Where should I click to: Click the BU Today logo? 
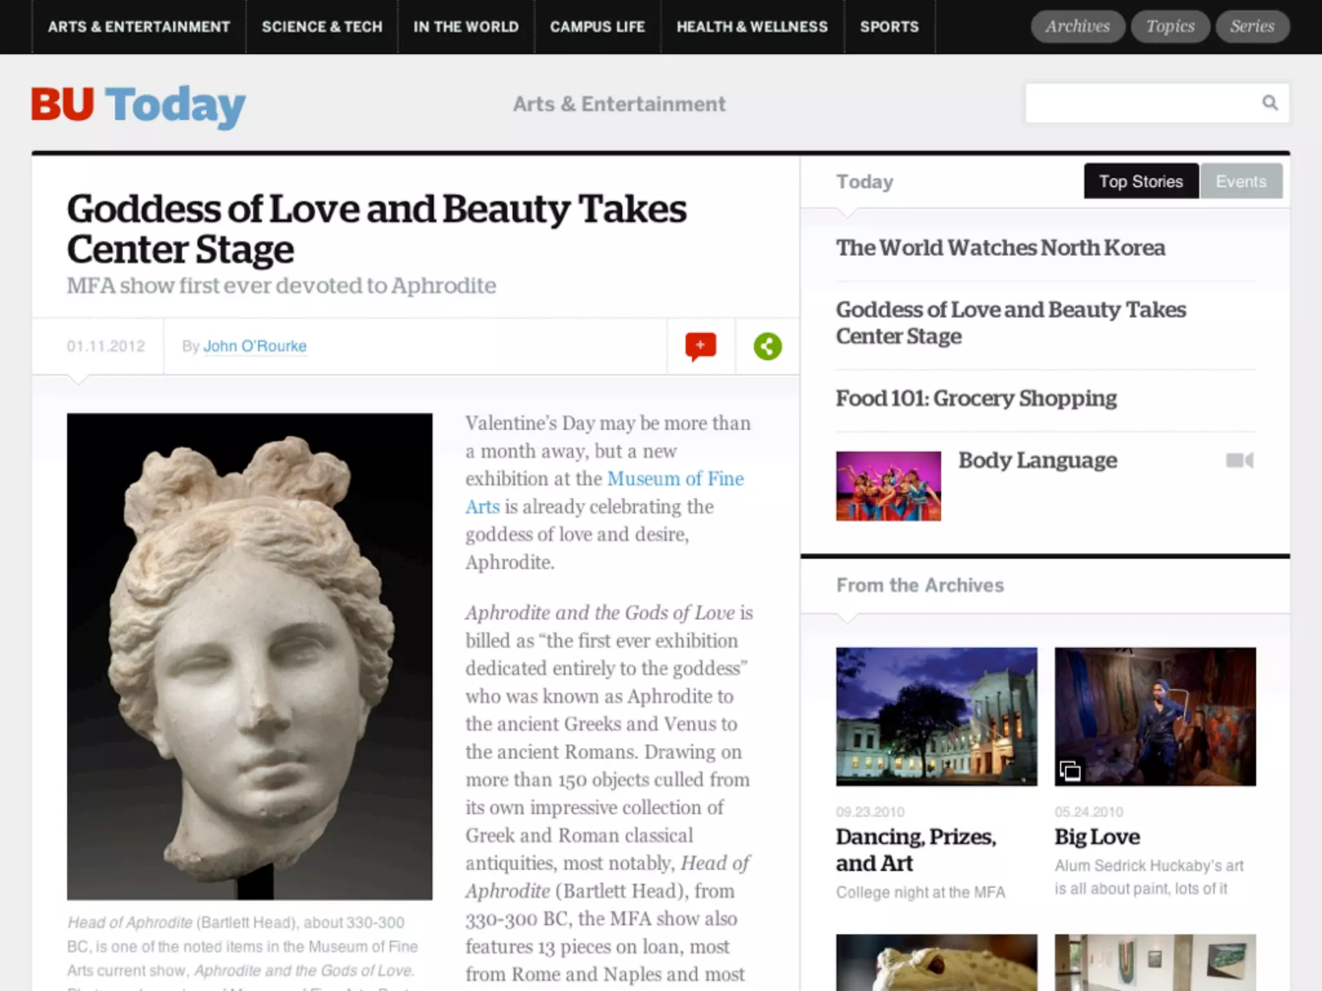click(138, 105)
